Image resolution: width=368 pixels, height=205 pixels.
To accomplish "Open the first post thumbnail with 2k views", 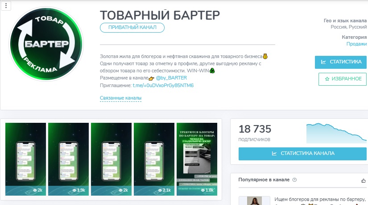I will tap(25, 159).
